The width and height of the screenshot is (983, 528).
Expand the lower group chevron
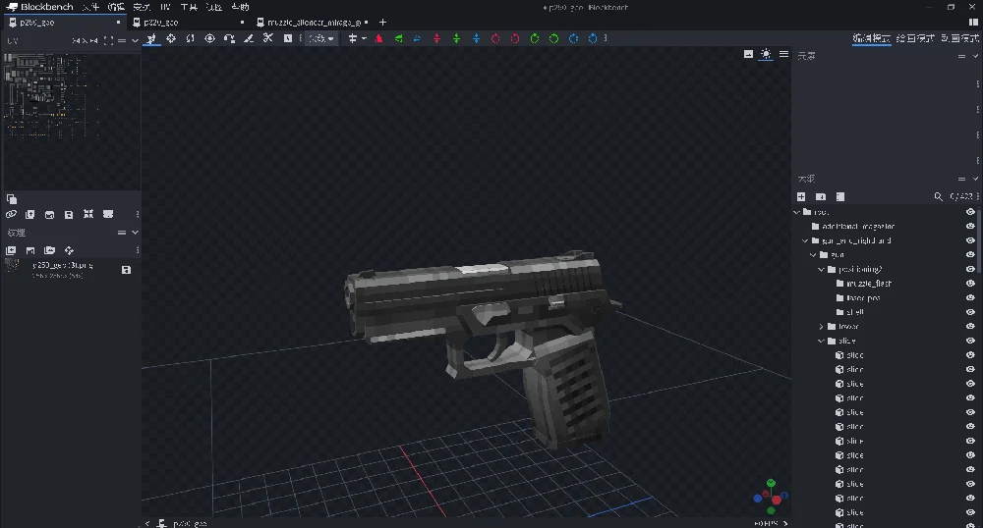point(821,327)
